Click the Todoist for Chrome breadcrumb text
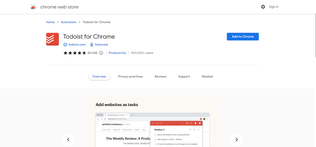The image size is (316, 147). 97,22
